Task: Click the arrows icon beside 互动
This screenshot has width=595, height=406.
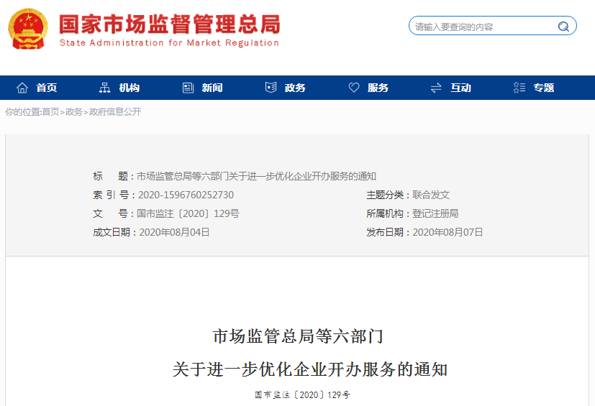Action: [436, 88]
